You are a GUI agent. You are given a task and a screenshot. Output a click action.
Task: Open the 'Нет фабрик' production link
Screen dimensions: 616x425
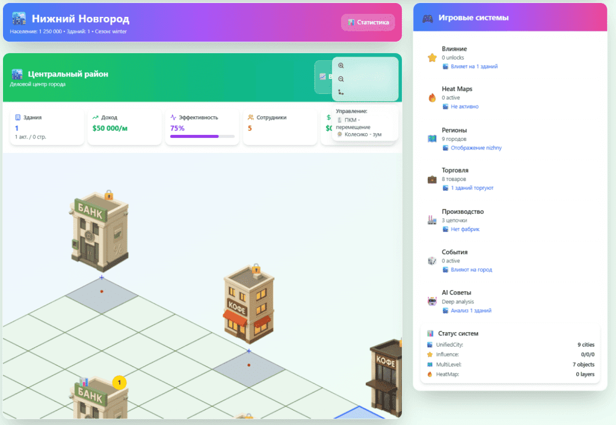click(x=465, y=229)
